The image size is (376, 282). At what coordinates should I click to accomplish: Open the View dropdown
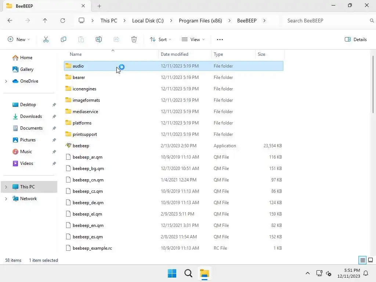tap(193, 40)
